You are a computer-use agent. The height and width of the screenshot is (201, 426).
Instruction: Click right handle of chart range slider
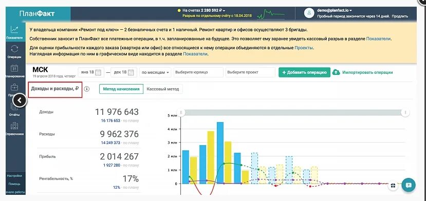tap(405, 112)
